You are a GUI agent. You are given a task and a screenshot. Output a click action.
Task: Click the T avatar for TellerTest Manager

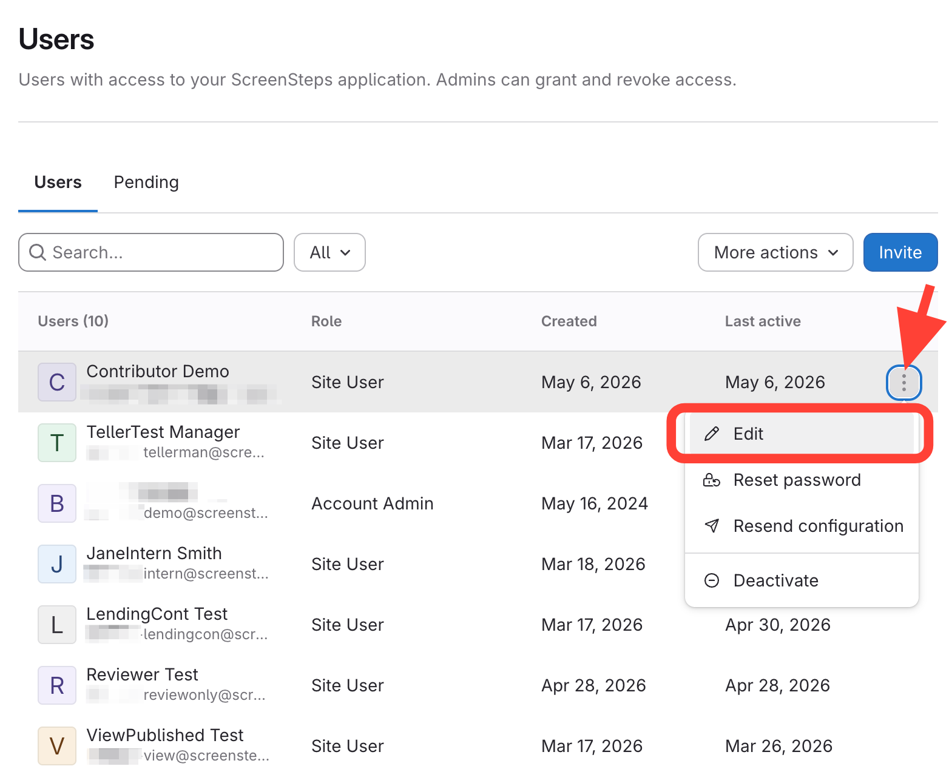(x=57, y=443)
